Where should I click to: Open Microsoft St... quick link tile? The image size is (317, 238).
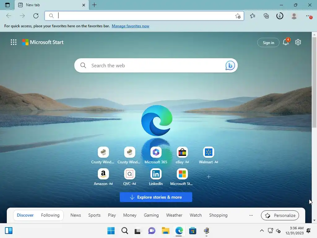click(x=182, y=177)
